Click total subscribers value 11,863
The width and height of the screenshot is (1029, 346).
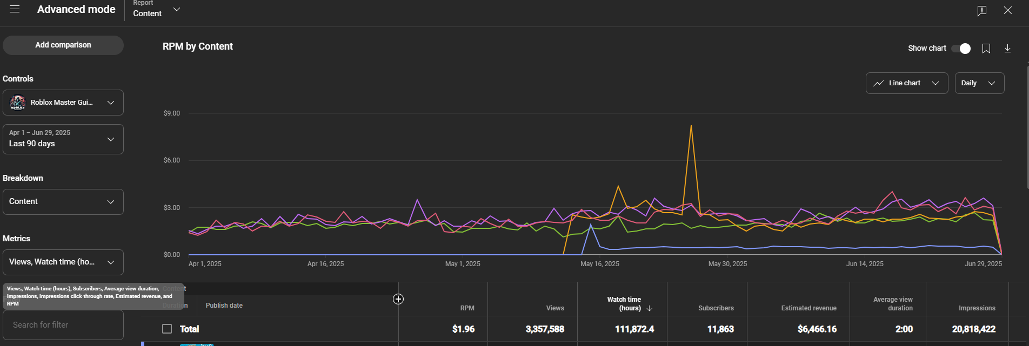tap(720, 329)
